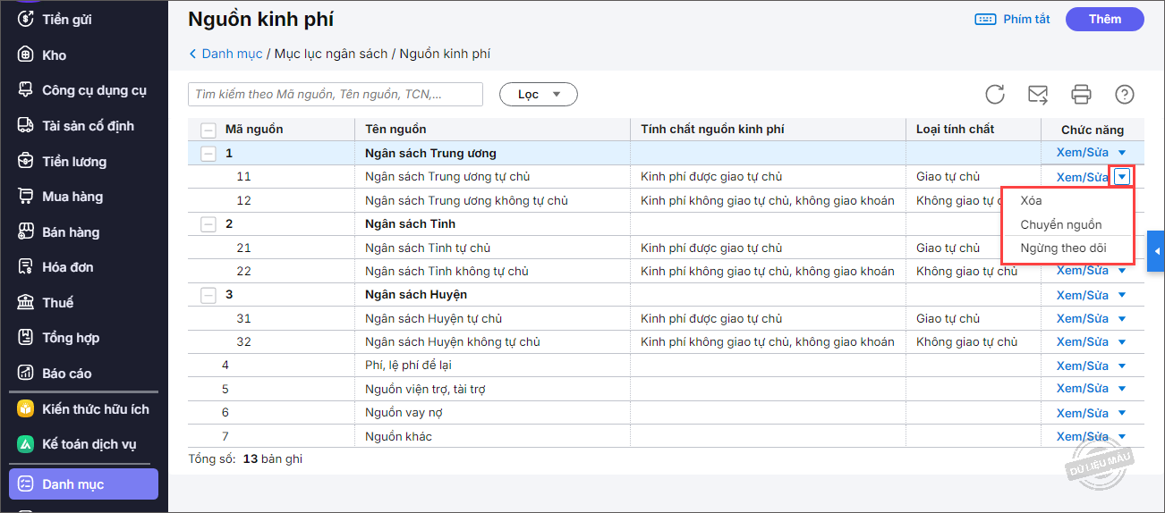Image resolution: width=1165 pixels, height=513 pixels.
Task: Click the envelope feedback icon
Action: tap(1038, 95)
